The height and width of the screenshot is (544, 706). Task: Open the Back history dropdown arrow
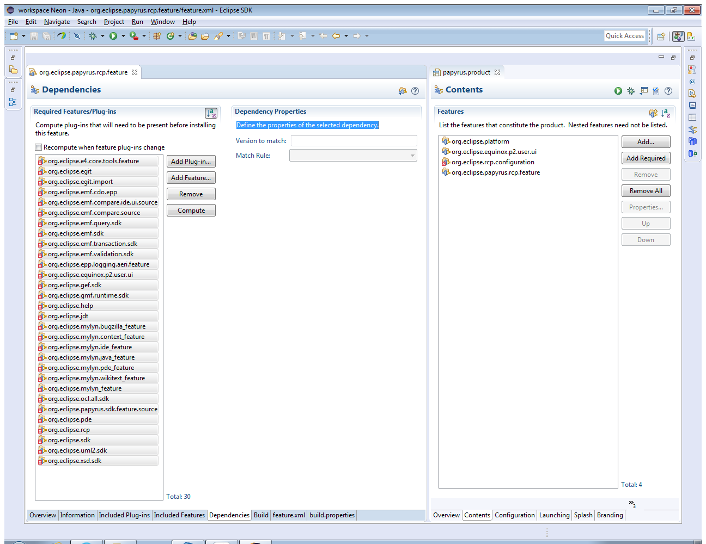346,36
